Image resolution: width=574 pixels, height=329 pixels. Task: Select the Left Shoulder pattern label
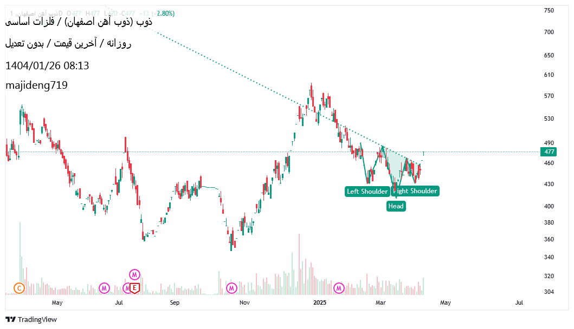tap(367, 191)
